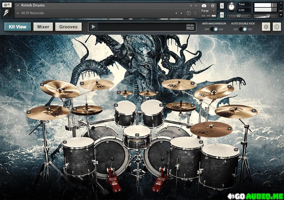
Task: Switch to the Mixer tab
Action: click(43, 27)
